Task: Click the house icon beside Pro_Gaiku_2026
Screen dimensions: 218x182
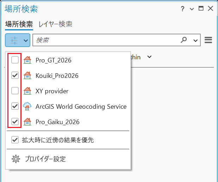Action: 27,122
